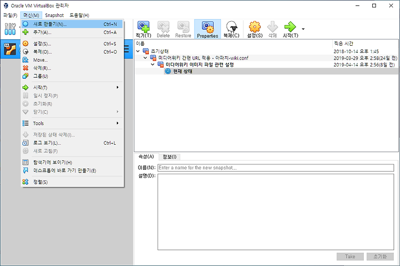Screen dimensions: 400x266
Task: Click the timestamp 2019-04-14 오후 2:56(8일 전)
Action: click(x=364, y=65)
